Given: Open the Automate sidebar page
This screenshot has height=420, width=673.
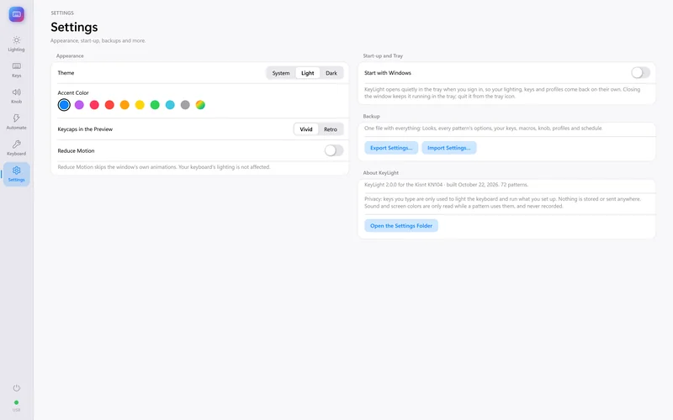Looking at the screenshot, I should click(x=16, y=122).
